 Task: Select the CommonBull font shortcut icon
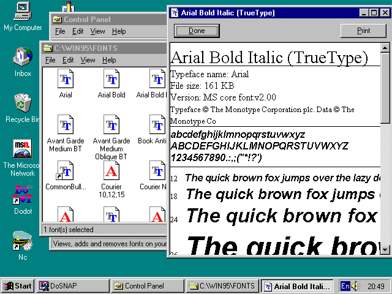click(x=66, y=171)
